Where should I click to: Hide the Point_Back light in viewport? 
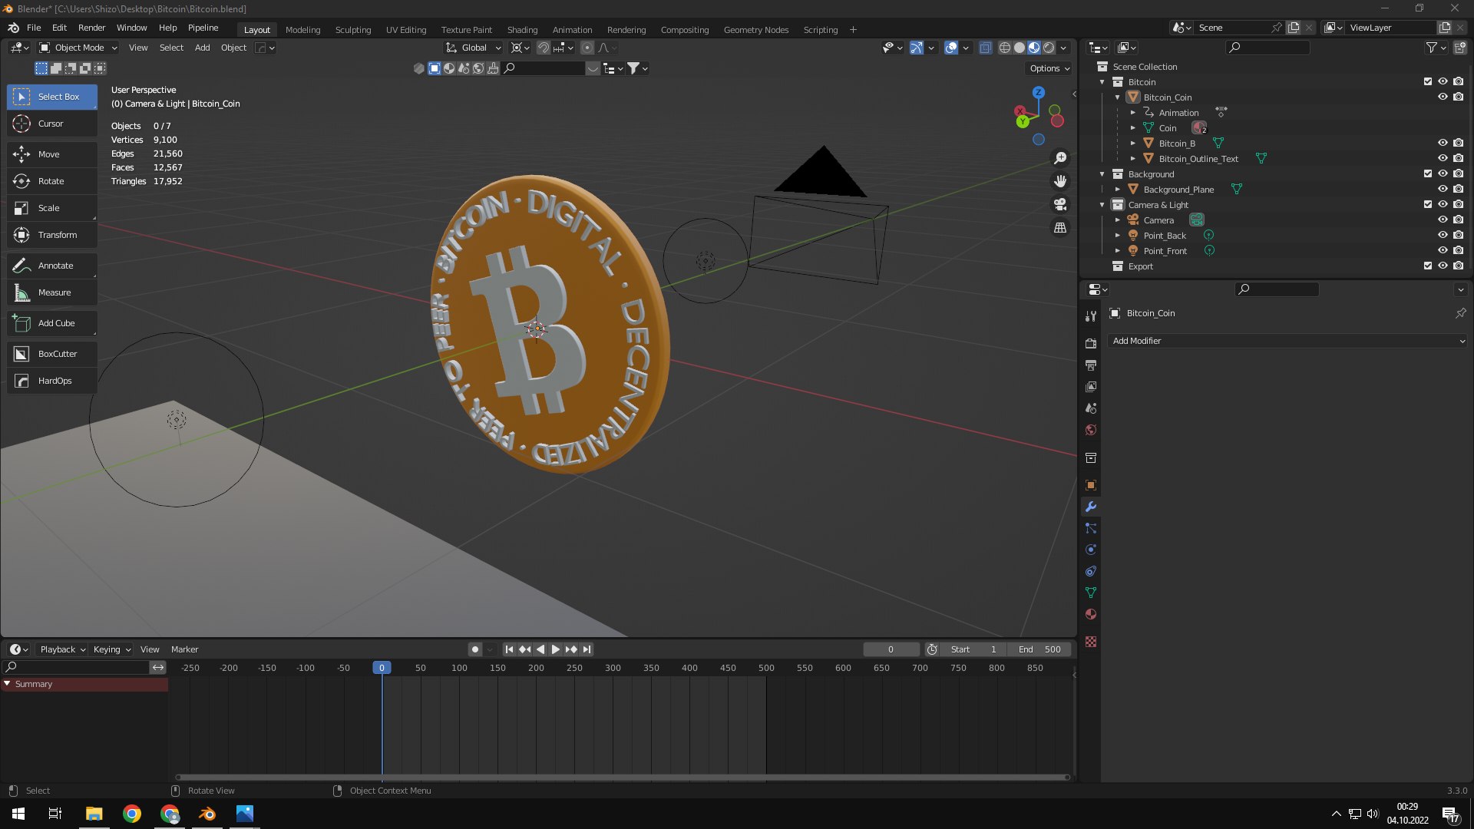coord(1443,235)
